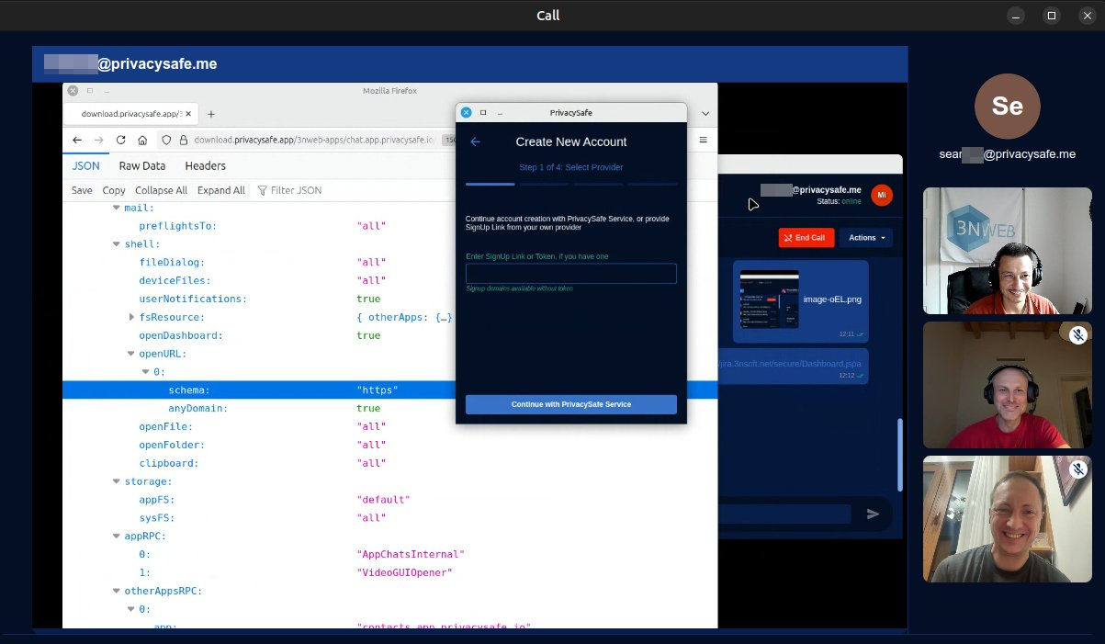Expand the fsResource tree node
1105x644 pixels.
point(131,317)
